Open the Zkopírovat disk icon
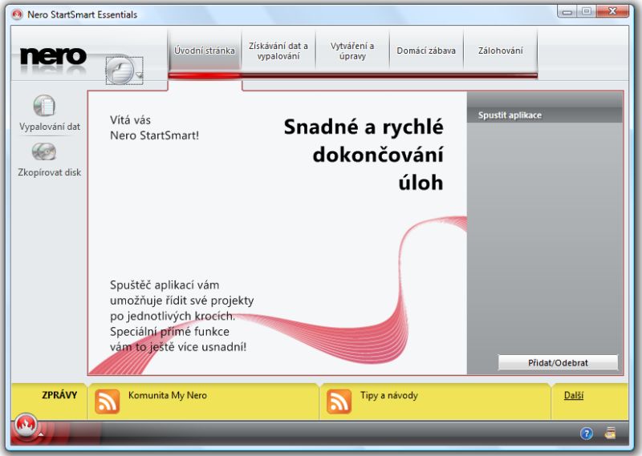 coord(44,152)
